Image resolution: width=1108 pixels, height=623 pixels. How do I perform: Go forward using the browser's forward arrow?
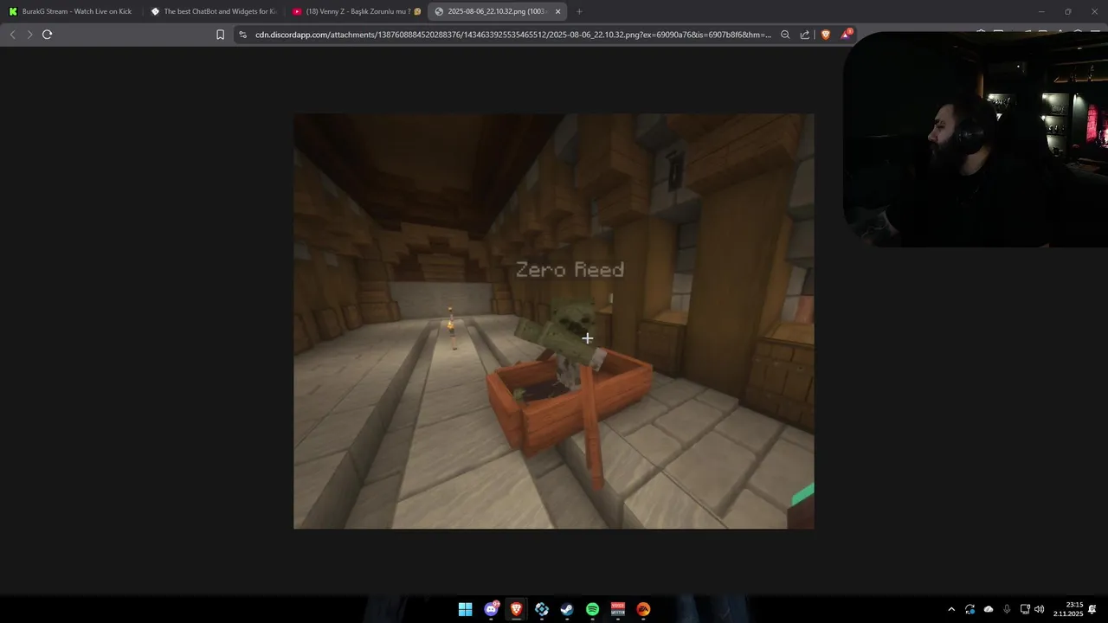point(29,35)
